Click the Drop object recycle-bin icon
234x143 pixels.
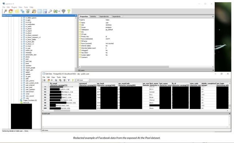28,11
